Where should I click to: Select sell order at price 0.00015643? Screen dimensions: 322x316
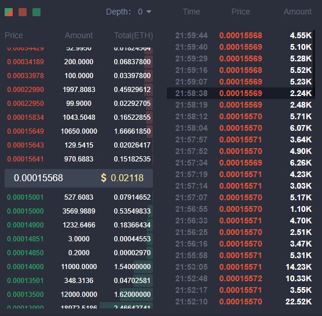pyautogui.click(x=79, y=145)
